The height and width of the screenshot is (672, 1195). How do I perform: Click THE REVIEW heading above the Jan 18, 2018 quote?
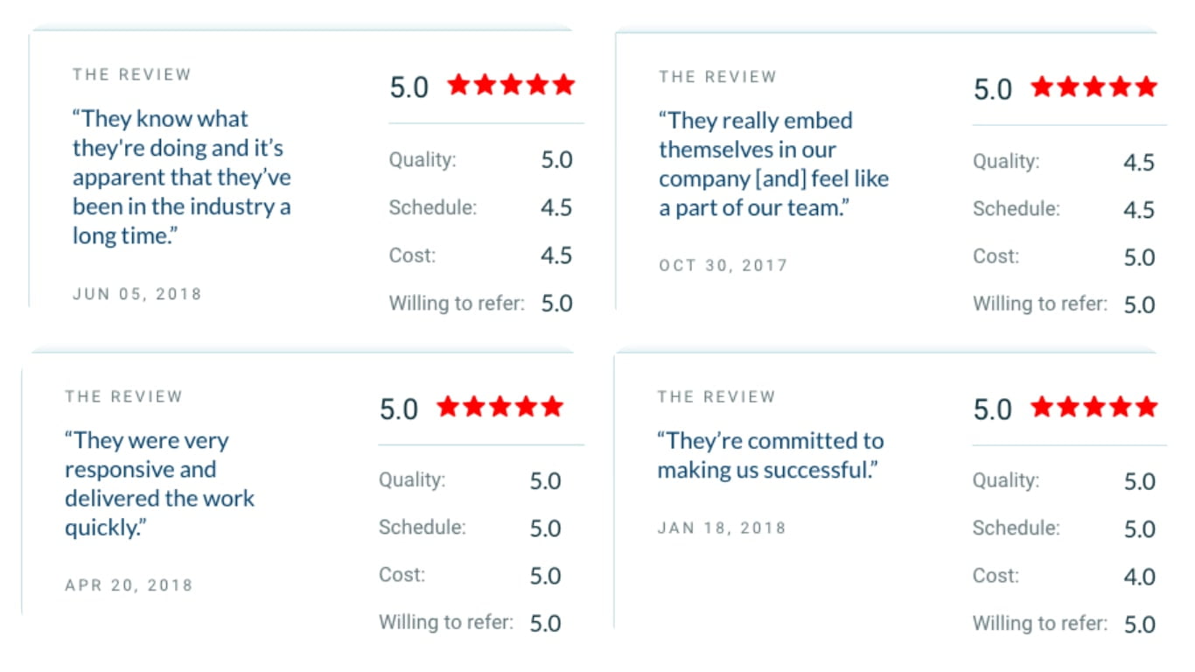point(716,397)
